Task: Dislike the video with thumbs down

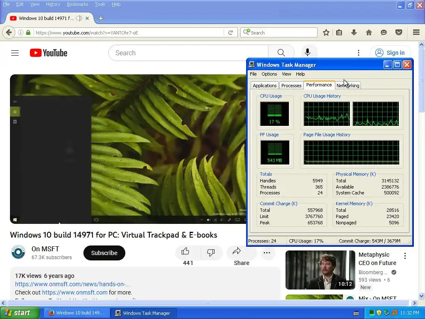Action: (211, 252)
